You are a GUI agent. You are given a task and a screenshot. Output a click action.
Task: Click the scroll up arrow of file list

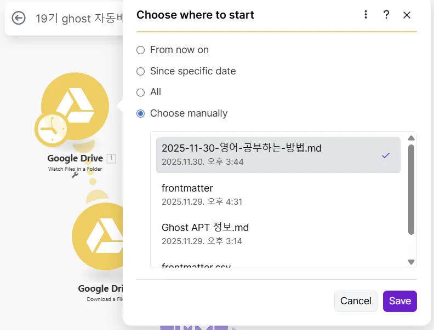412,138
